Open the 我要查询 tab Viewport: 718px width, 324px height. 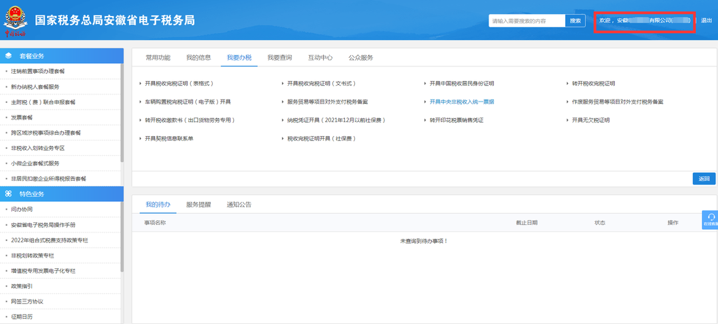280,58
